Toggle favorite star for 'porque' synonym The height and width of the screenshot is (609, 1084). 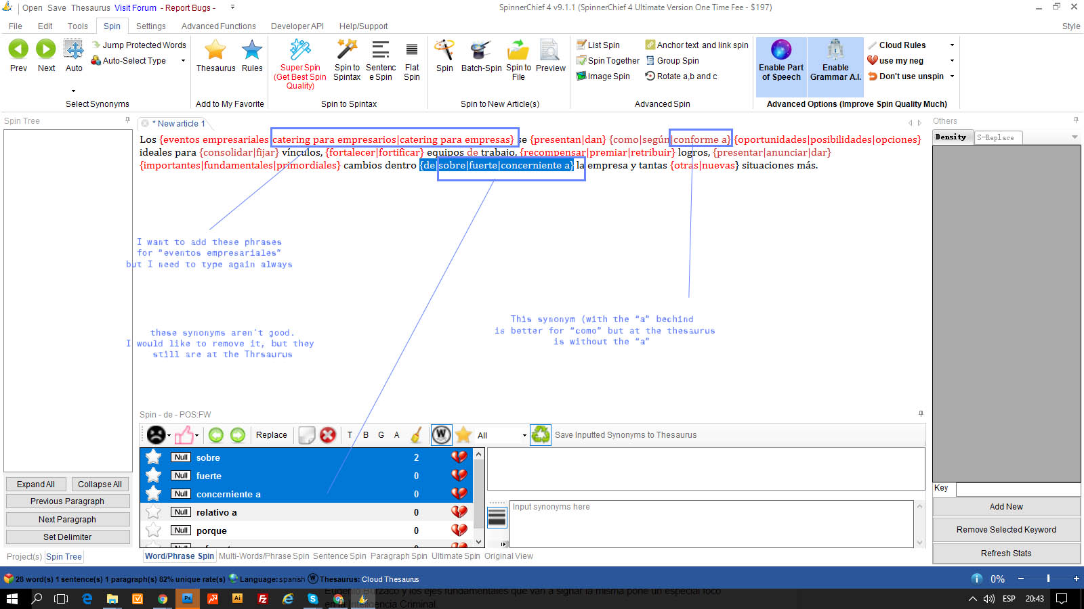154,531
